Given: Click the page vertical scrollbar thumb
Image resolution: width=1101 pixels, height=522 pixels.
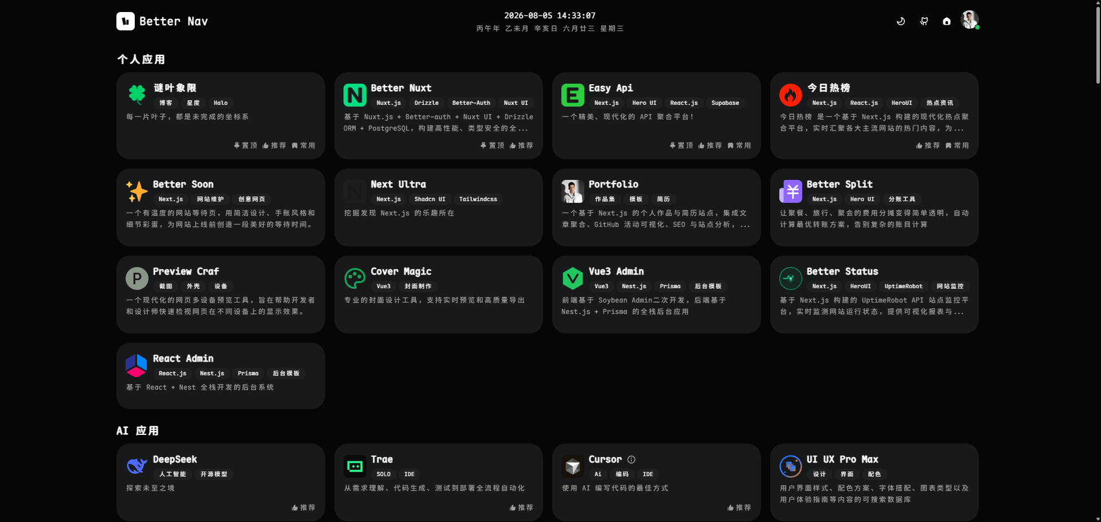Looking at the screenshot, I should pos(1098,46).
